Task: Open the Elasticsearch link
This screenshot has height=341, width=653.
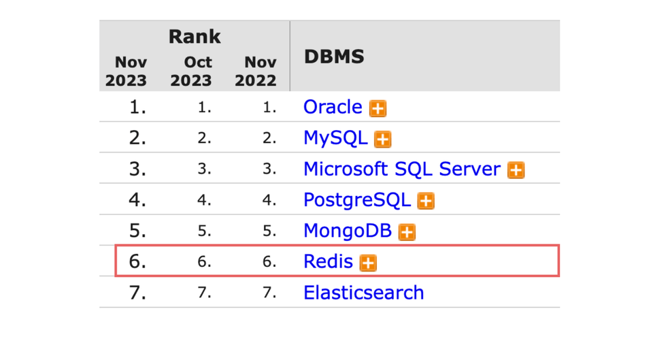Action: tap(363, 293)
